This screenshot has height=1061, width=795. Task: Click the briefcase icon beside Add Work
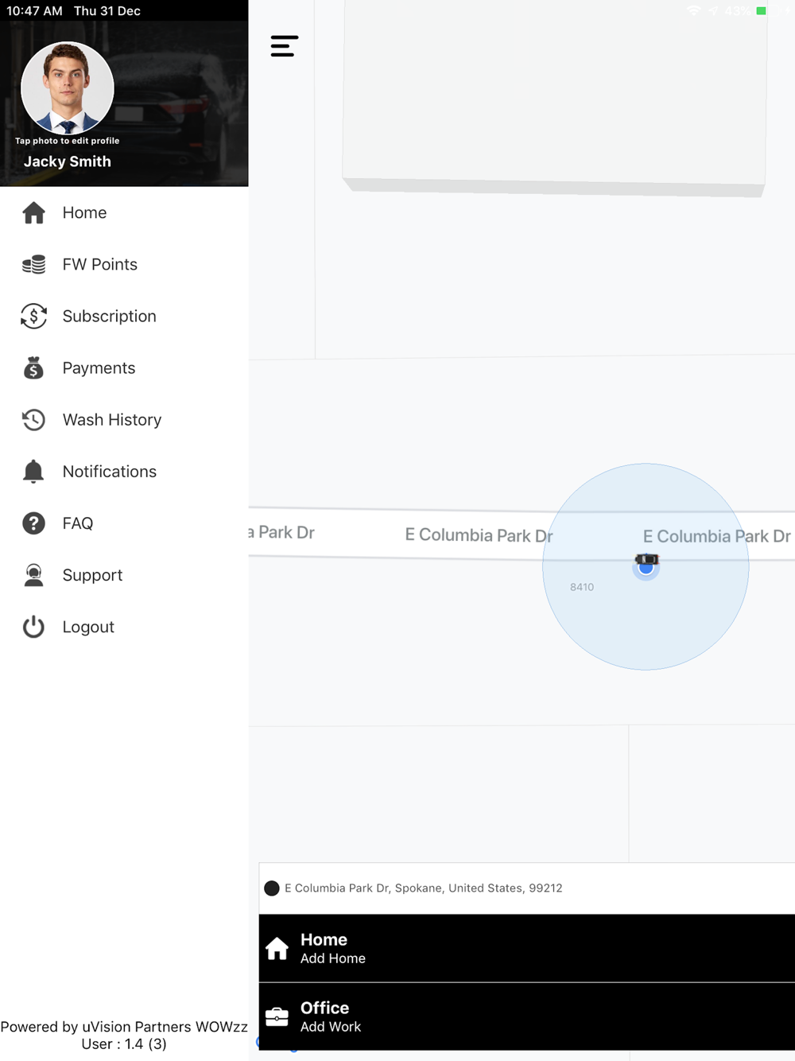click(277, 1016)
